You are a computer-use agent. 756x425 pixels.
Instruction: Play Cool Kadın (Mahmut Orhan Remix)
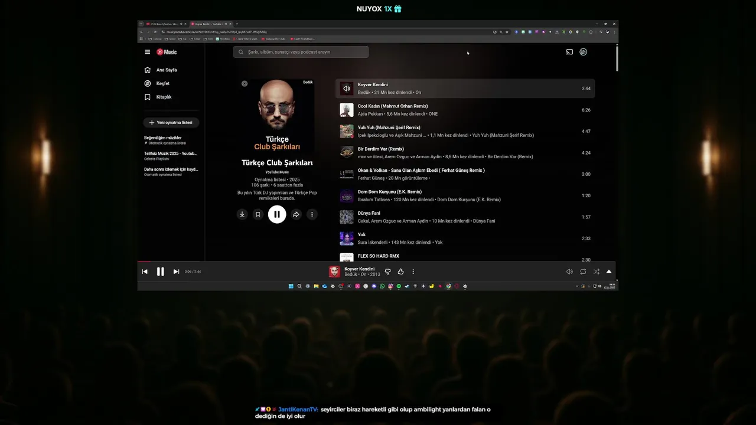click(393, 106)
